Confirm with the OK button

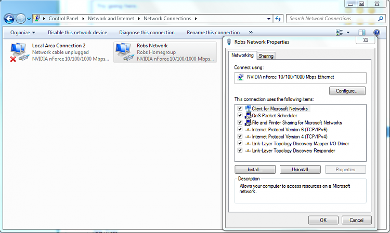323,220
